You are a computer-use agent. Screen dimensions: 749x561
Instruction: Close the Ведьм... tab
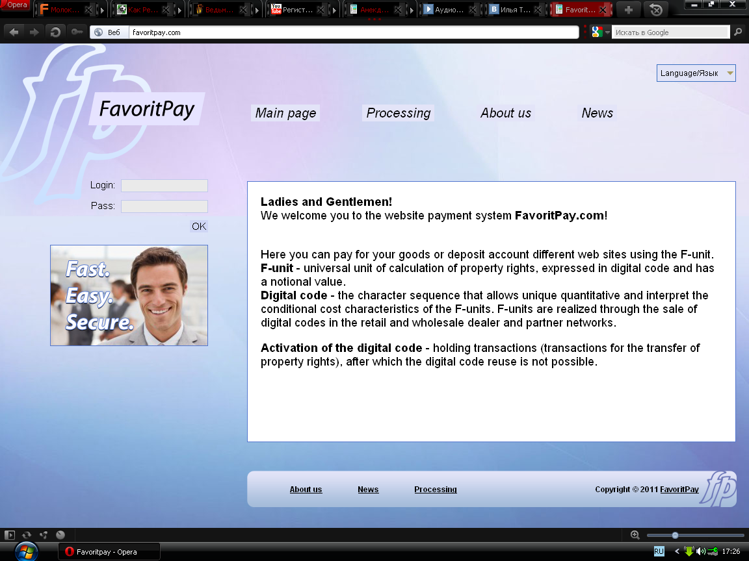click(x=243, y=10)
